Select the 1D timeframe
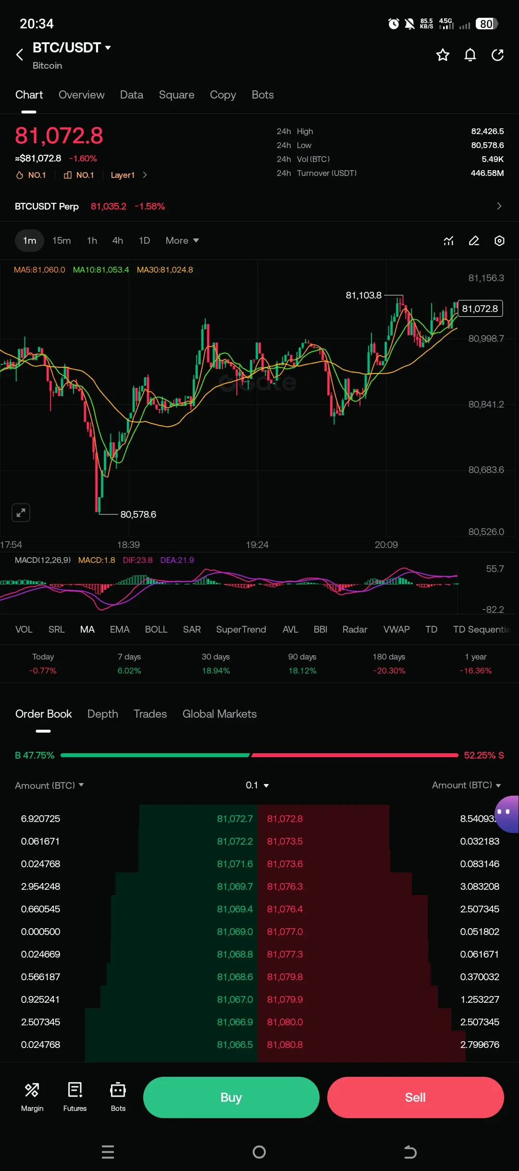This screenshot has width=519, height=1171. tap(144, 240)
